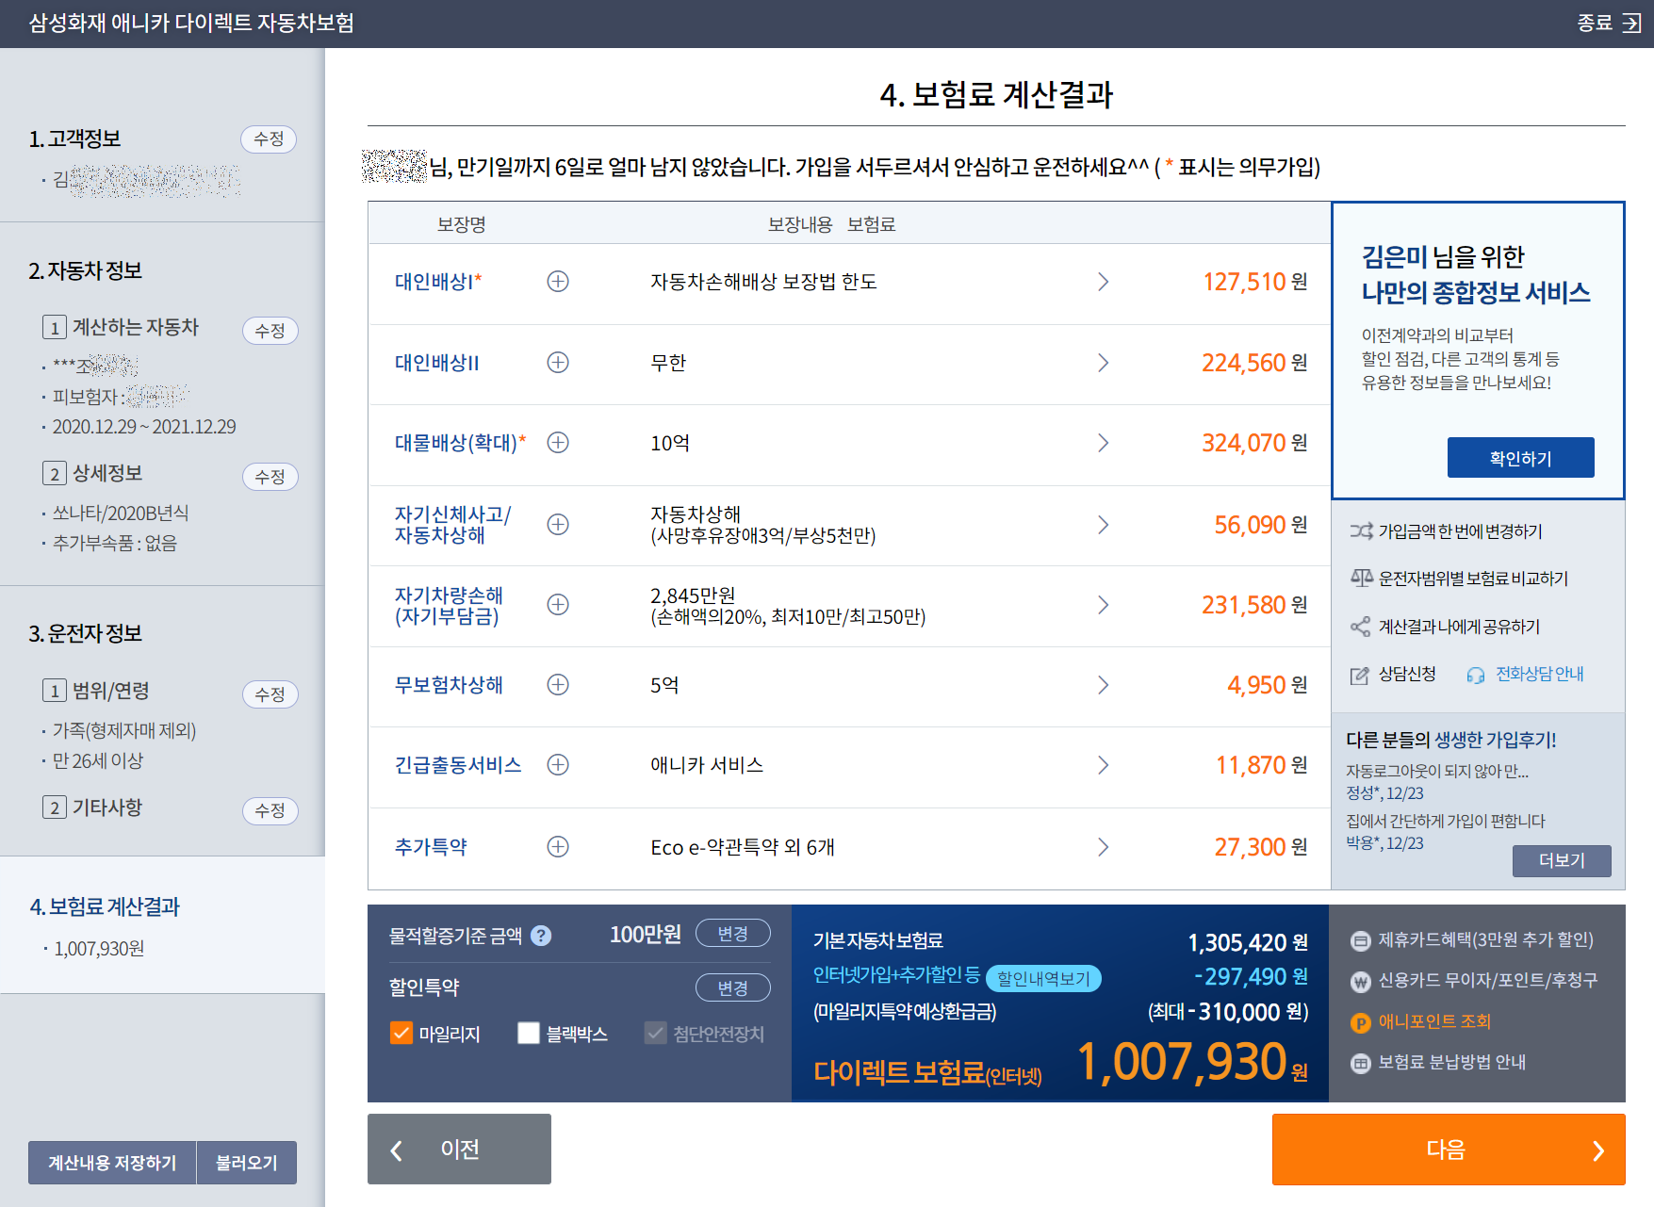The height and width of the screenshot is (1207, 1654).
Task: Toggle the 첨단안전장치 checkbox
Action: pos(656,1034)
